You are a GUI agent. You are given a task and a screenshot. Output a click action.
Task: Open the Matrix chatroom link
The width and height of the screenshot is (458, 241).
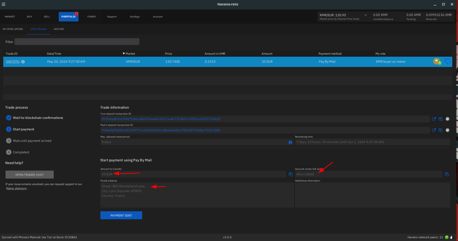tap(16, 189)
